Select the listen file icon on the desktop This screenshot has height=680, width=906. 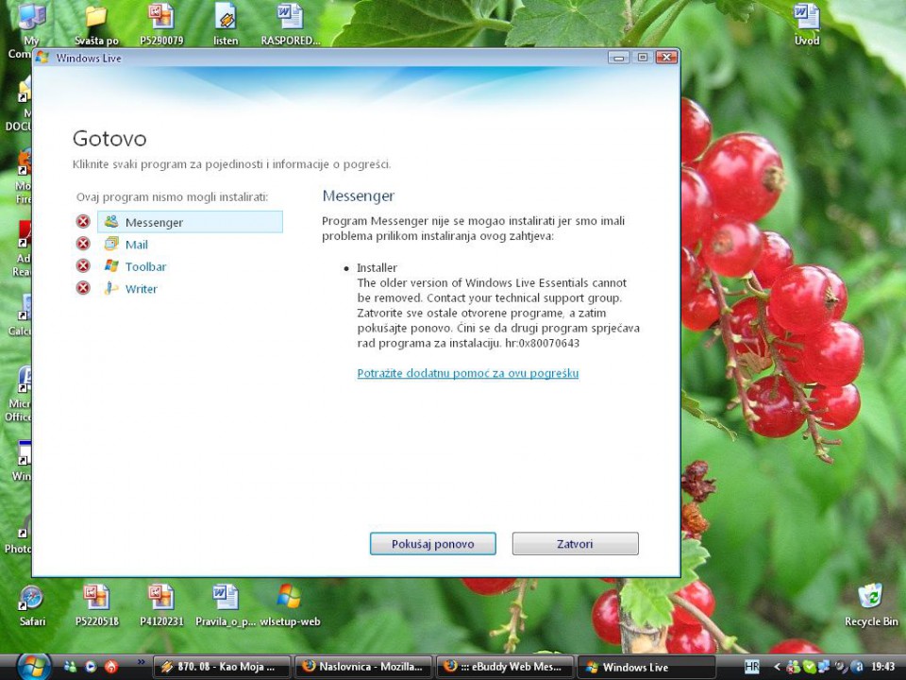tap(226, 25)
